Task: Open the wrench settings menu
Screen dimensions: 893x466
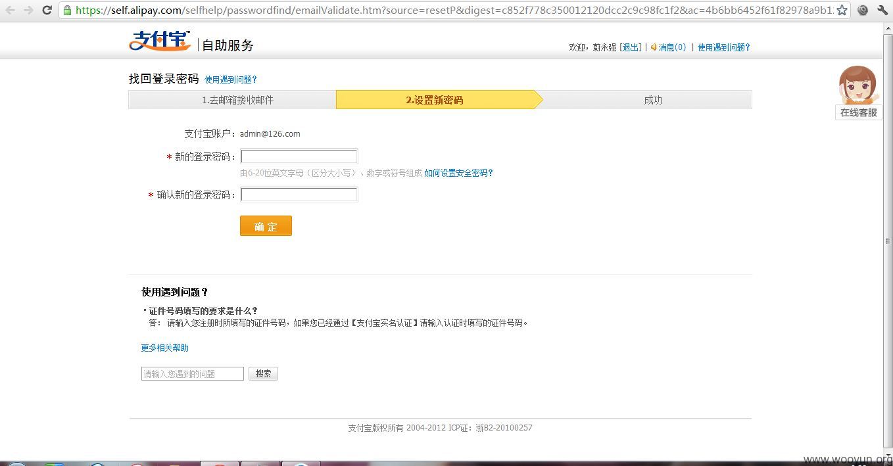Action: [882, 10]
